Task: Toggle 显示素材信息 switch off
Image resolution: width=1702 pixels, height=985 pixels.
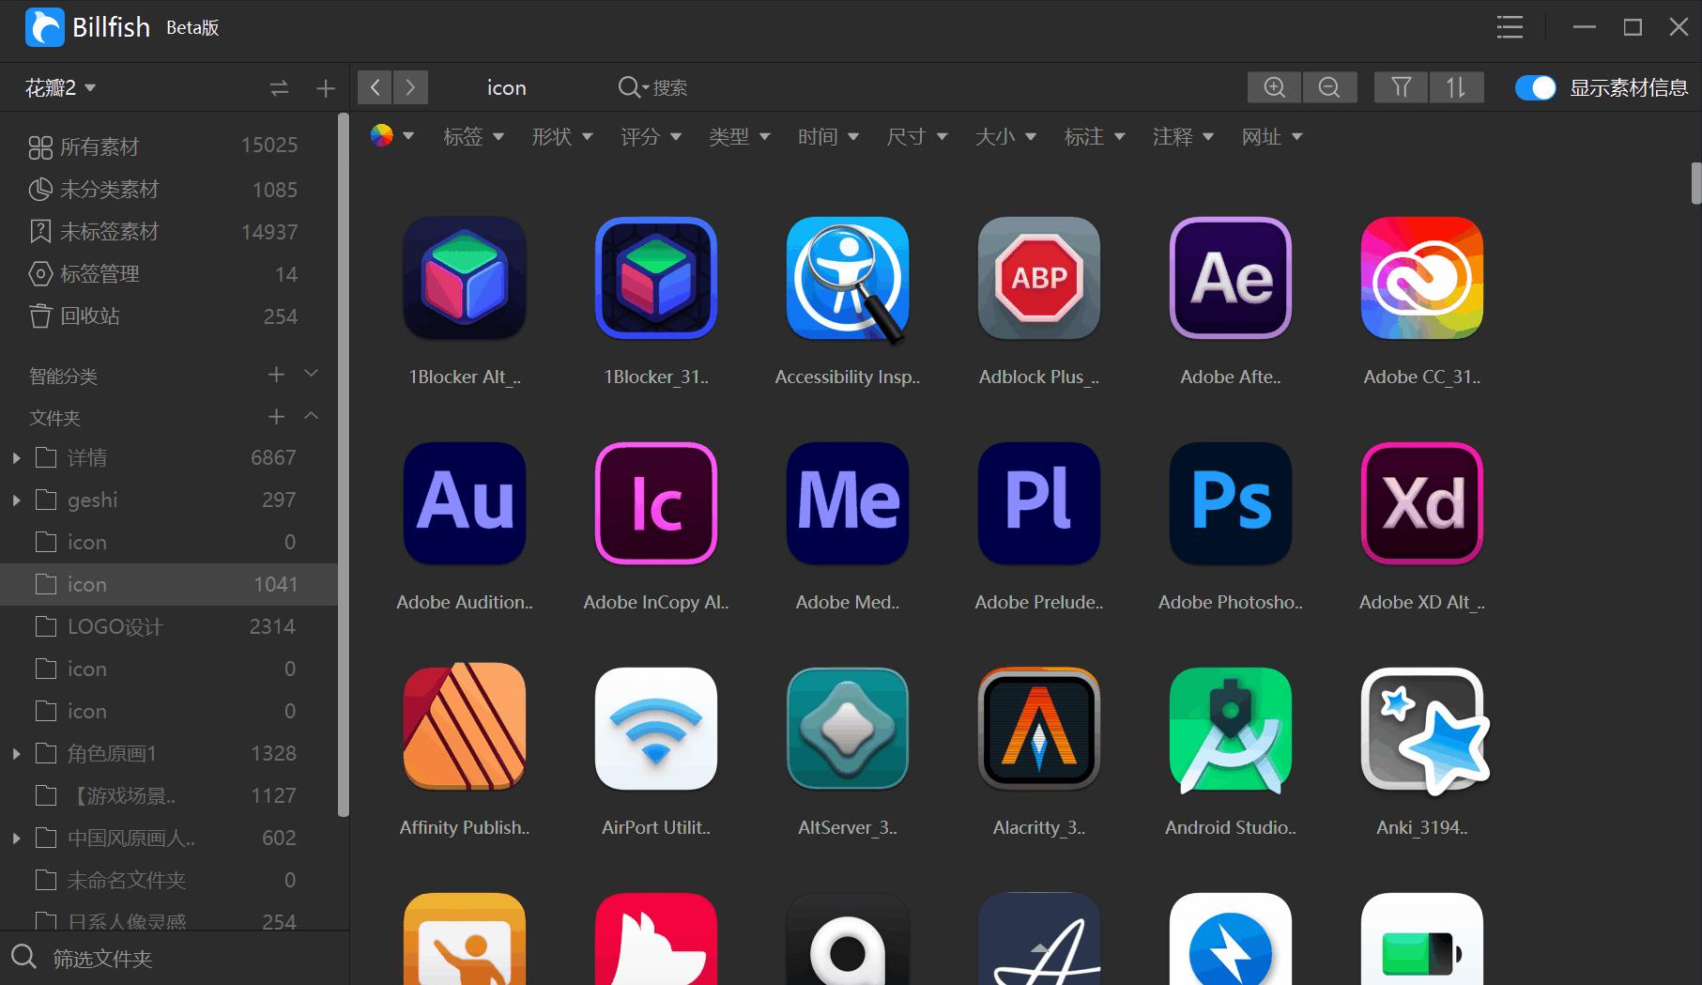Action: [x=1536, y=87]
